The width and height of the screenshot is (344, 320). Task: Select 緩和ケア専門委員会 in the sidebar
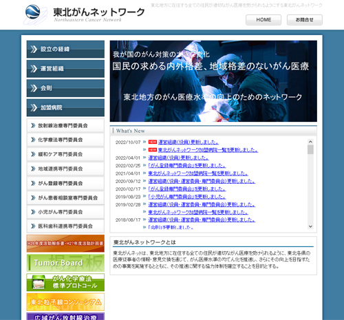tap(65, 154)
